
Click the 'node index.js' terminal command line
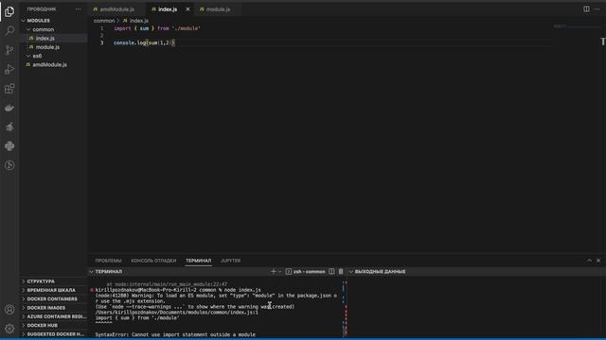click(242, 290)
